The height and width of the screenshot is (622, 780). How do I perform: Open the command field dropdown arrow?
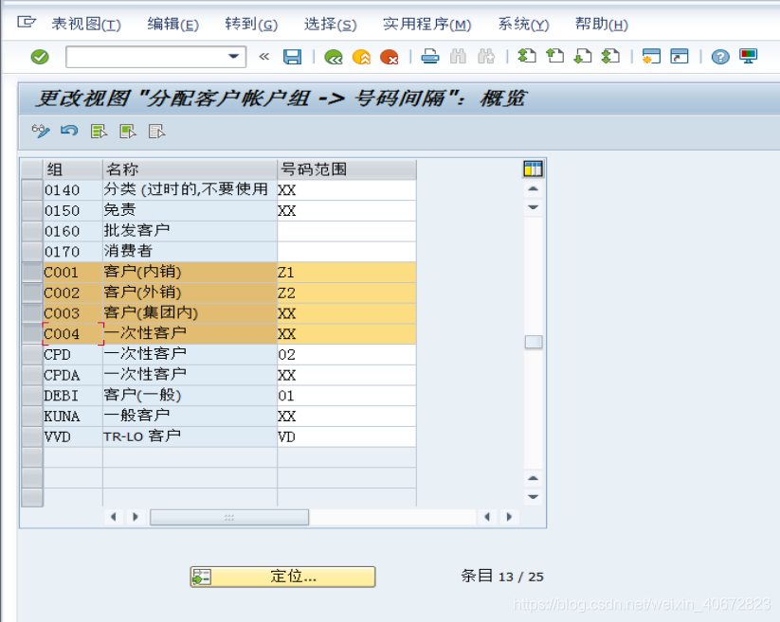click(233, 57)
